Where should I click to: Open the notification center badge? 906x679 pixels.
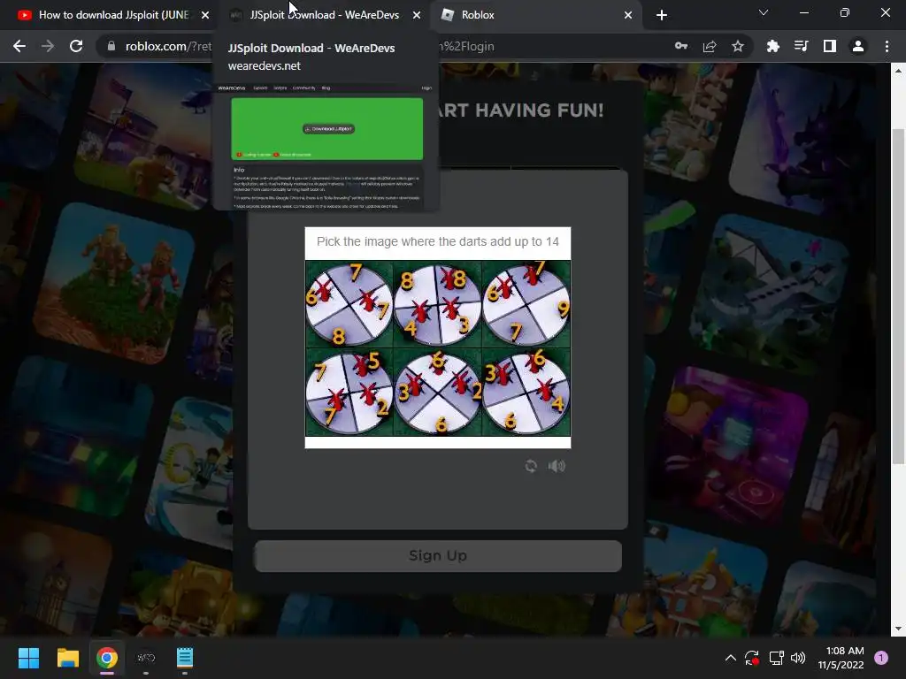coord(881,658)
